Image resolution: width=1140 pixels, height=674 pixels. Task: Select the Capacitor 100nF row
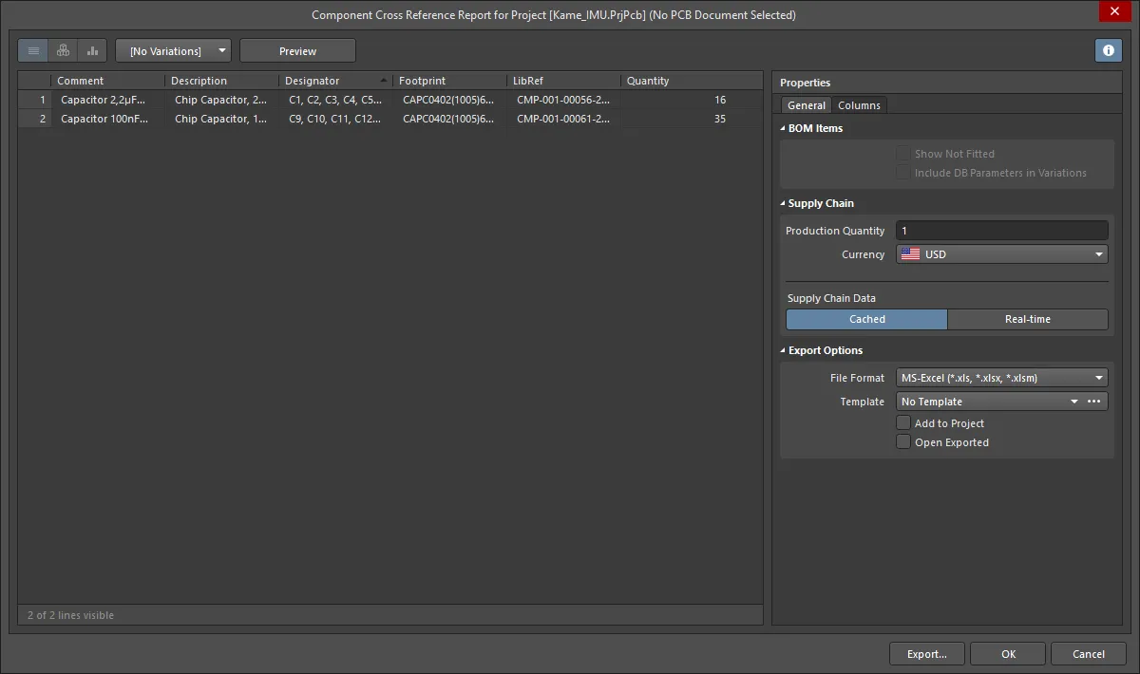click(x=104, y=119)
